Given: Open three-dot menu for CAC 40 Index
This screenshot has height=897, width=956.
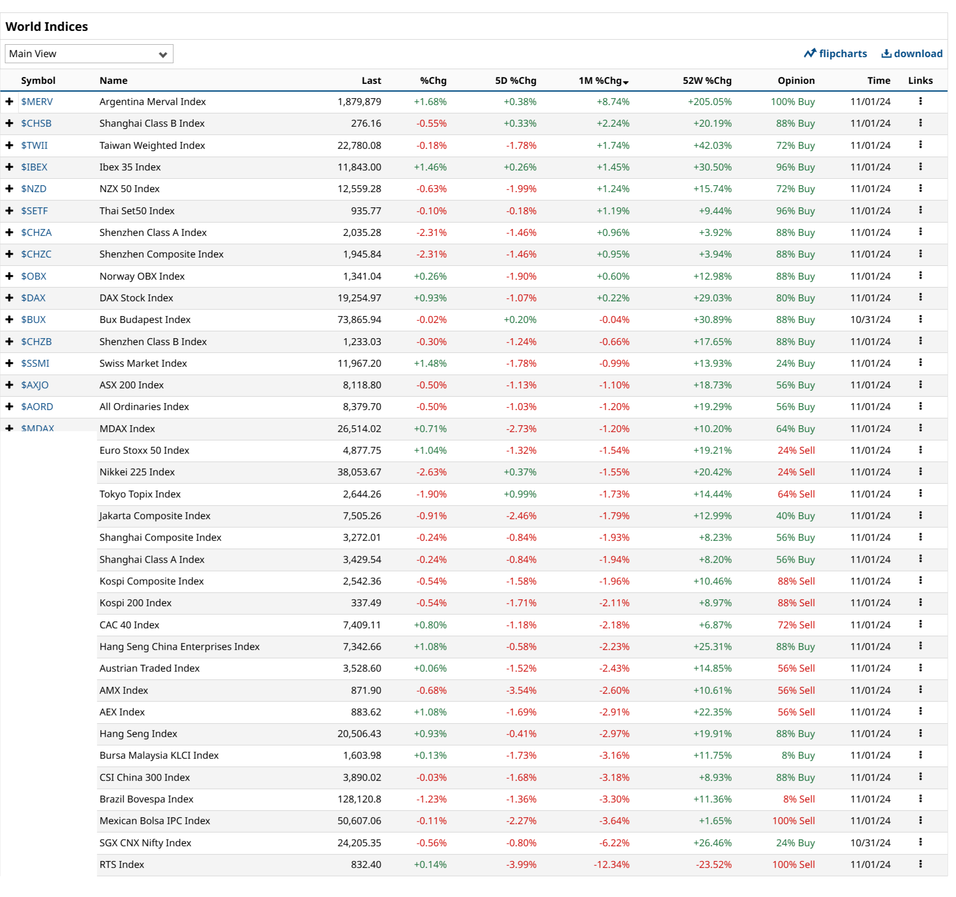Looking at the screenshot, I should (920, 624).
